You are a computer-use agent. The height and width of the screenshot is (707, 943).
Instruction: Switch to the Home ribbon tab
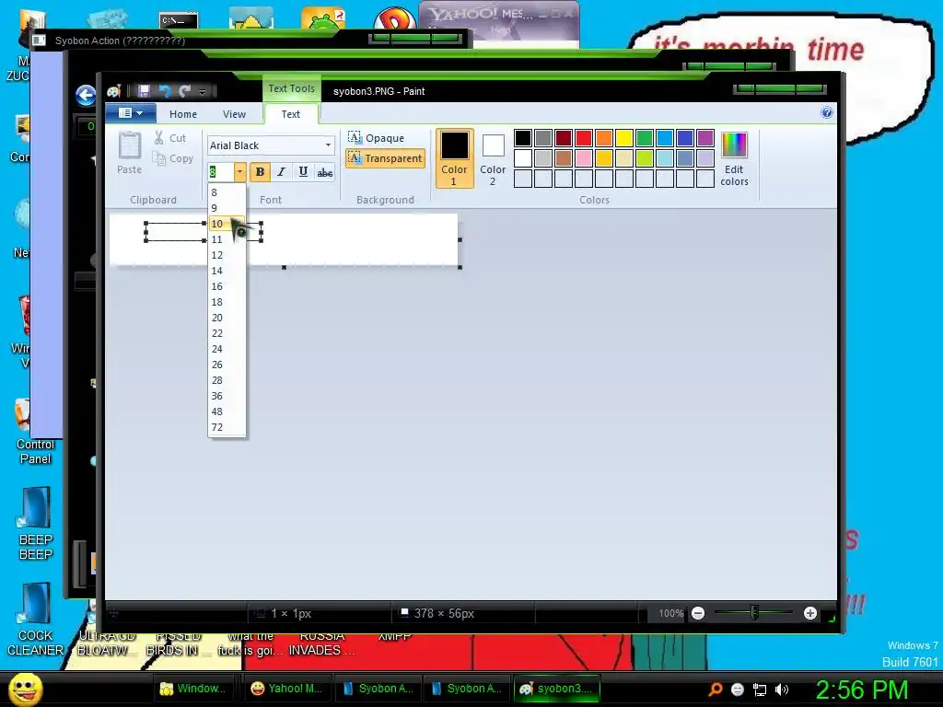(x=183, y=113)
